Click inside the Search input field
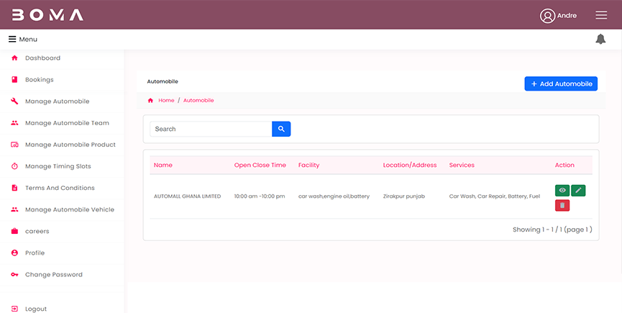 pyautogui.click(x=211, y=129)
